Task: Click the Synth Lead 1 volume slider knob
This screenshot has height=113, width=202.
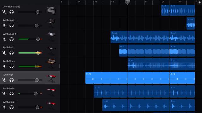Action: click(37, 26)
